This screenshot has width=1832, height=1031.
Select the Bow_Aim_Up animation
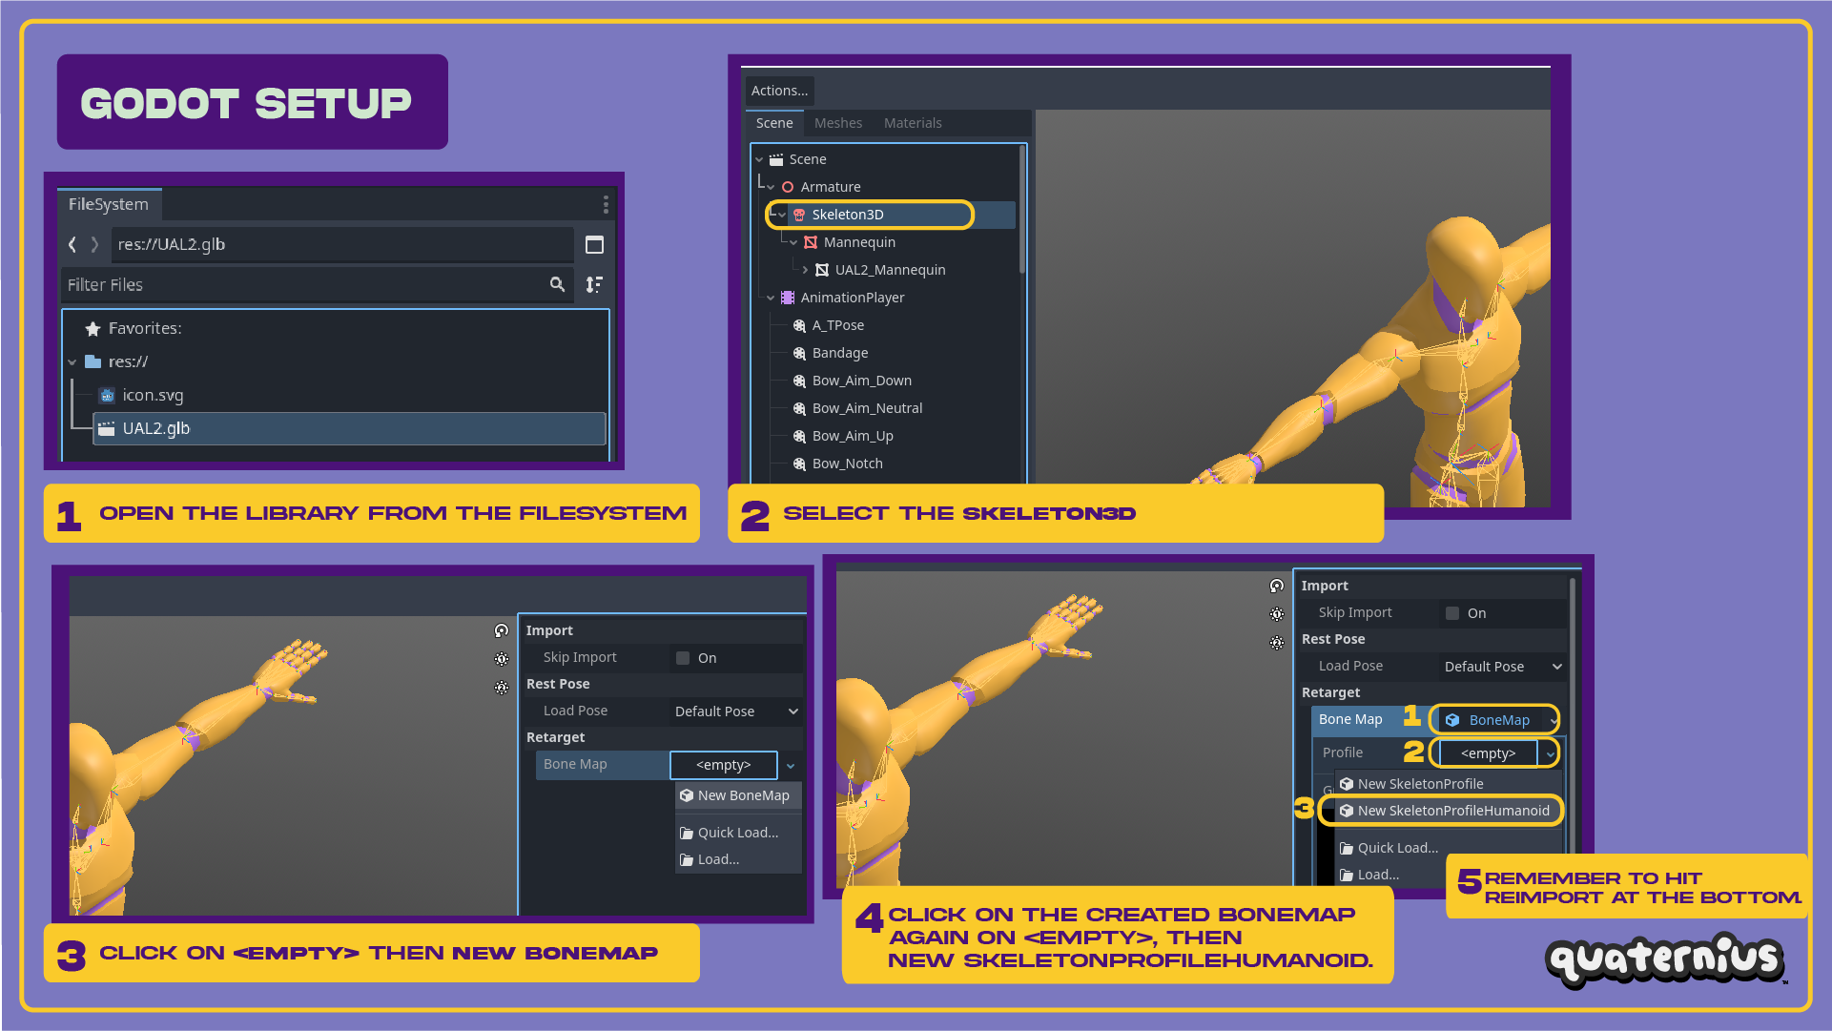click(853, 436)
